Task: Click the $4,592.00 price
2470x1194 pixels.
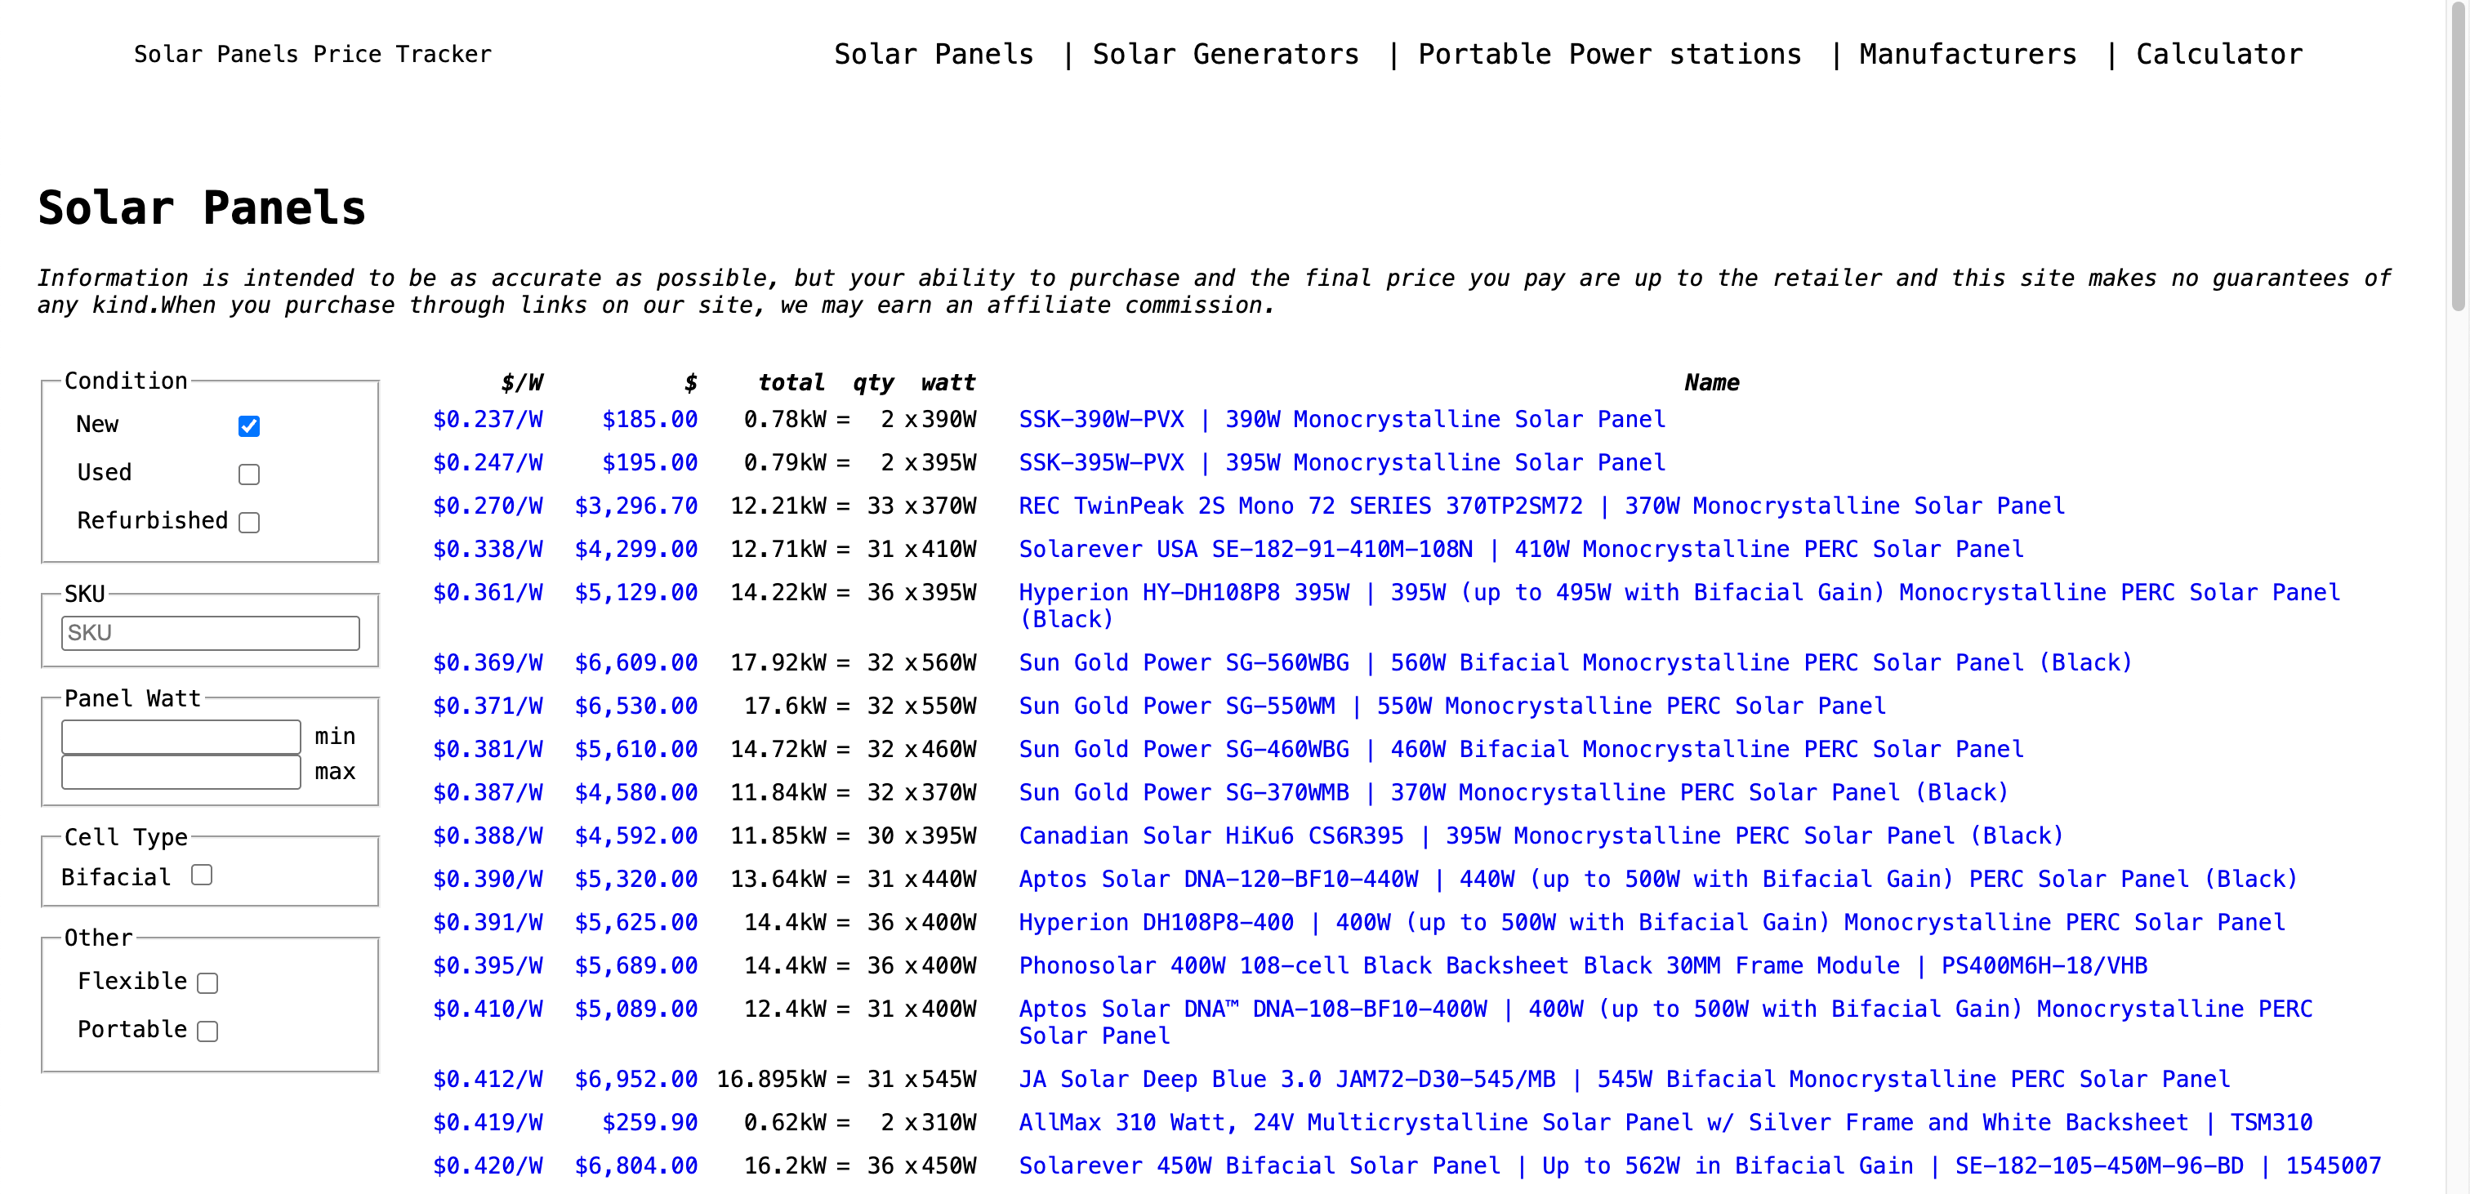Action: click(x=635, y=835)
